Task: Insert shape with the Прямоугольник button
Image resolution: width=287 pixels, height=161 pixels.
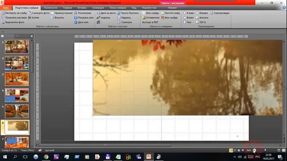Action: click(62, 13)
